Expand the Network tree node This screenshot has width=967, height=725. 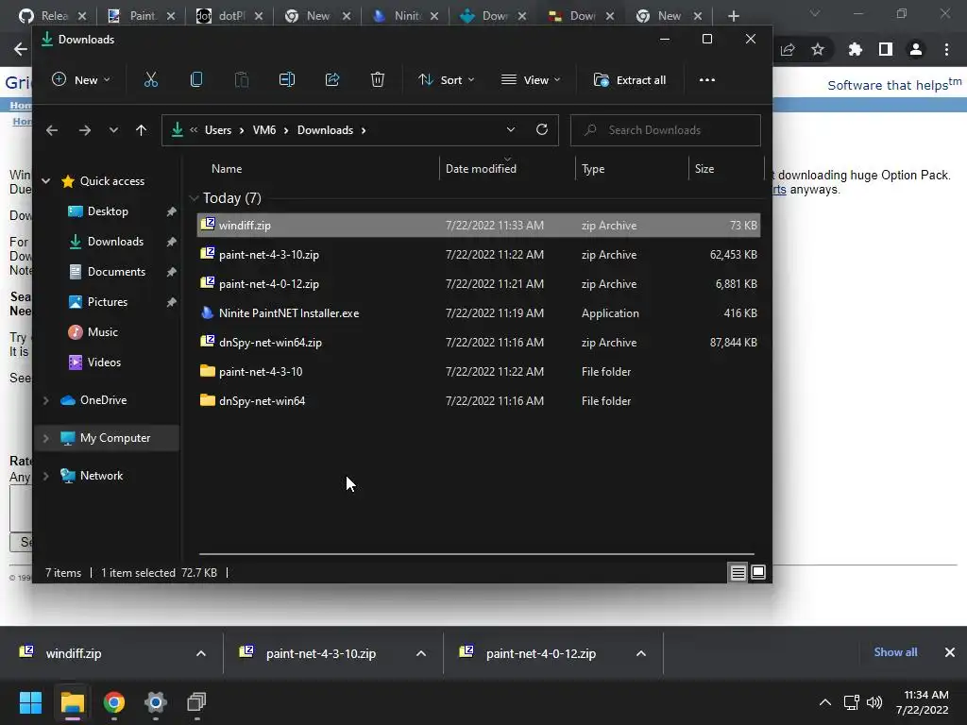click(x=45, y=476)
